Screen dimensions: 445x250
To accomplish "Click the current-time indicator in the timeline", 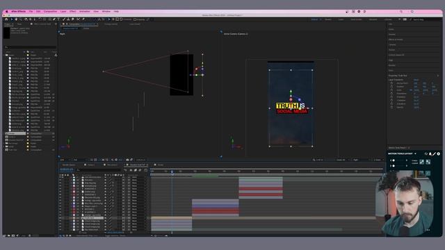I will point(172,172).
